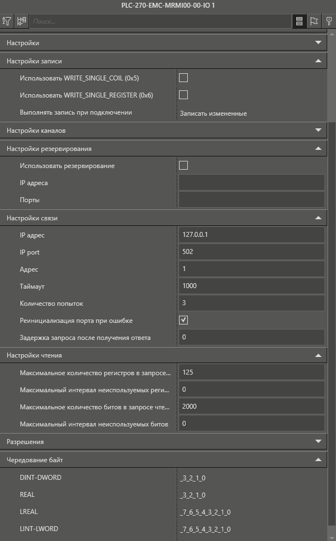Screen dimensions: 336x541
Task: Open the Записать измененные dropdown value
Action: point(213,113)
